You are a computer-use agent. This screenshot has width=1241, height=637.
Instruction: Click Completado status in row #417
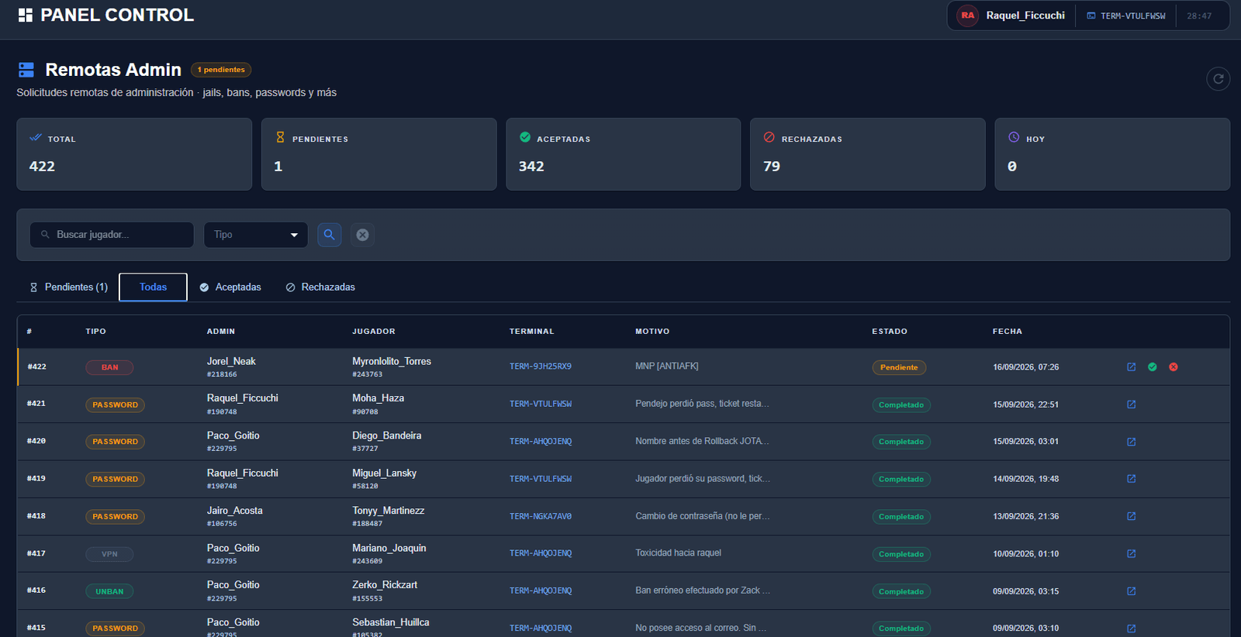pos(901,554)
